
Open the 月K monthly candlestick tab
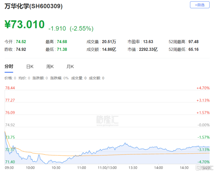(70, 67)
